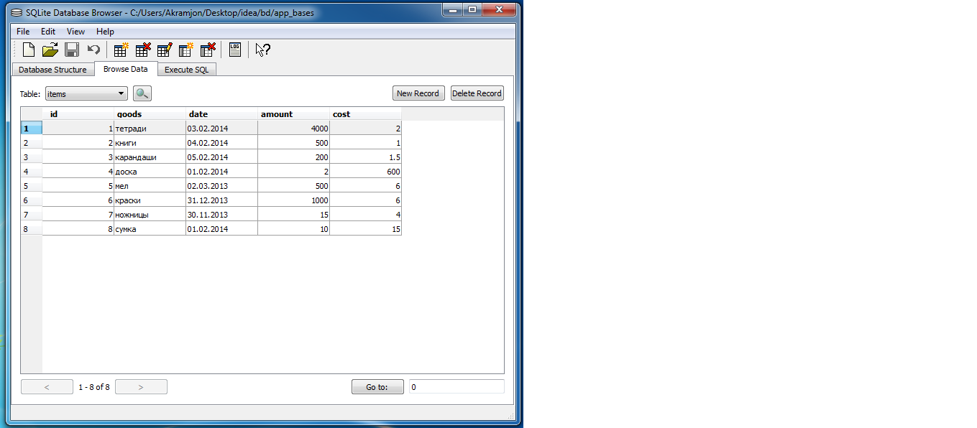Create a new database with the blank page icon

click(x=29, y=50)
